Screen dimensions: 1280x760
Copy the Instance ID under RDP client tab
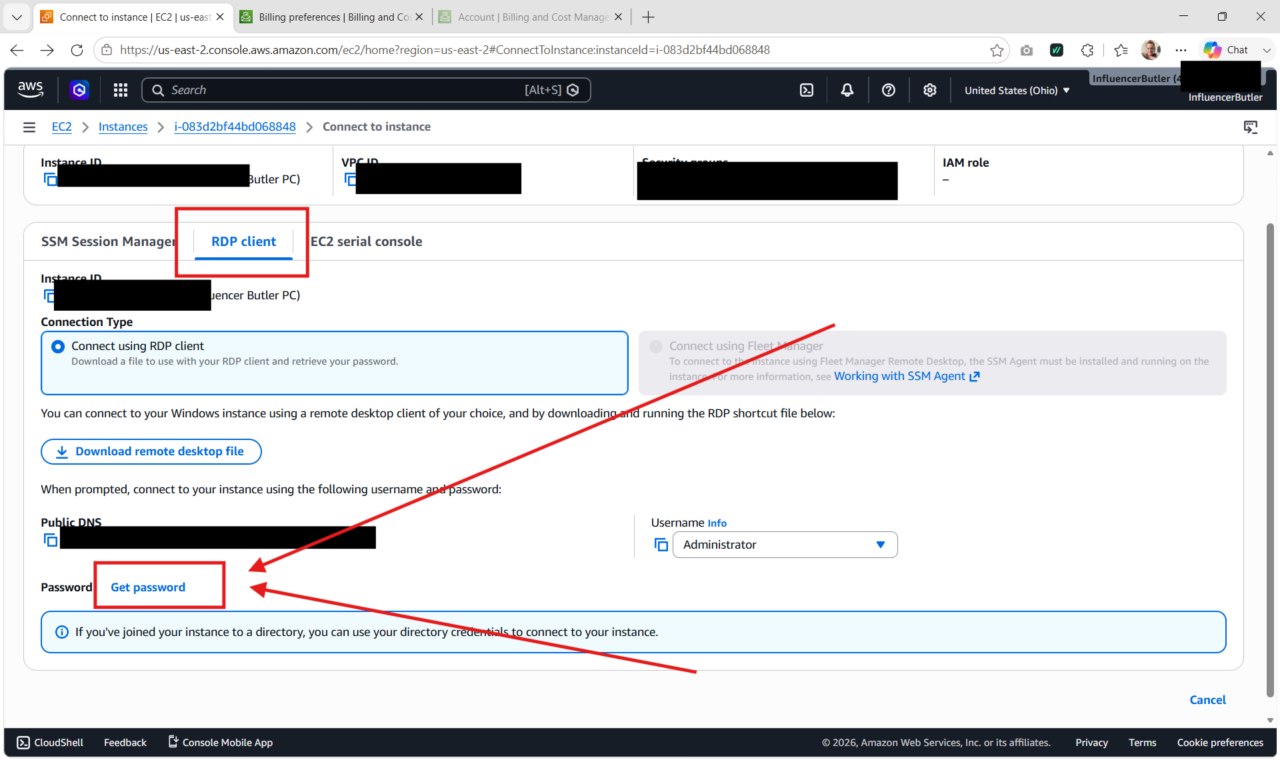tap(49, 295)
